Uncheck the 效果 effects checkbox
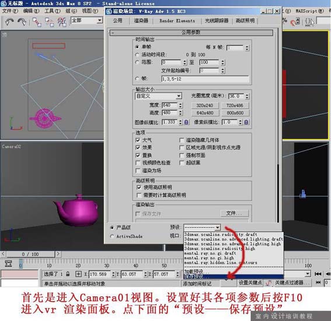 pos(138,147)
